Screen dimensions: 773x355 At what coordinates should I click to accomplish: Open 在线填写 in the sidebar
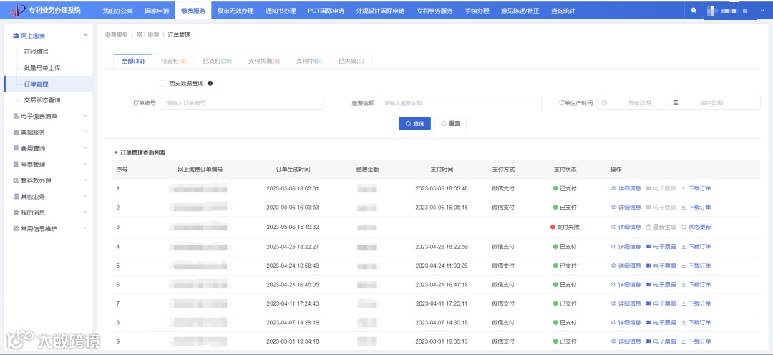click(36, 52)
